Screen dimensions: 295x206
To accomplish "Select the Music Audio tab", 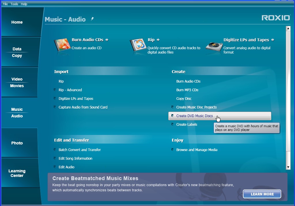I will pyautogui.click(x=19, y=112).
